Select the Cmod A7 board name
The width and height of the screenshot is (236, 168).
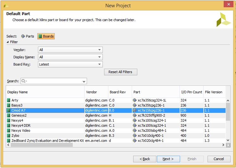18,110
